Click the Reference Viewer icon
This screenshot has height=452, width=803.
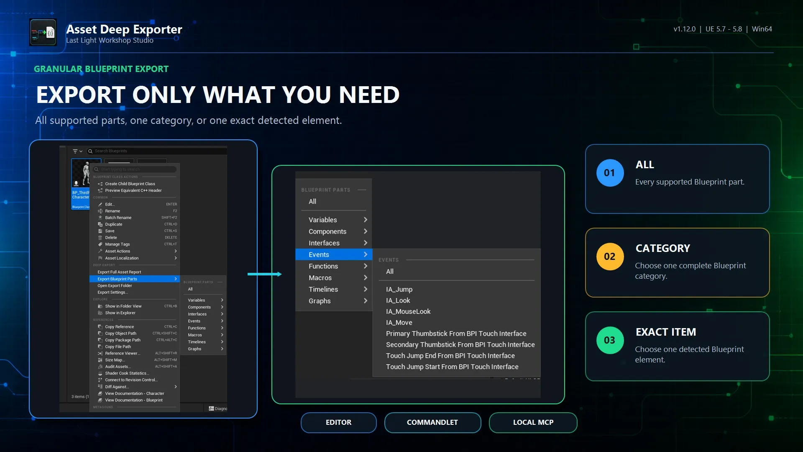pos(100,354)
